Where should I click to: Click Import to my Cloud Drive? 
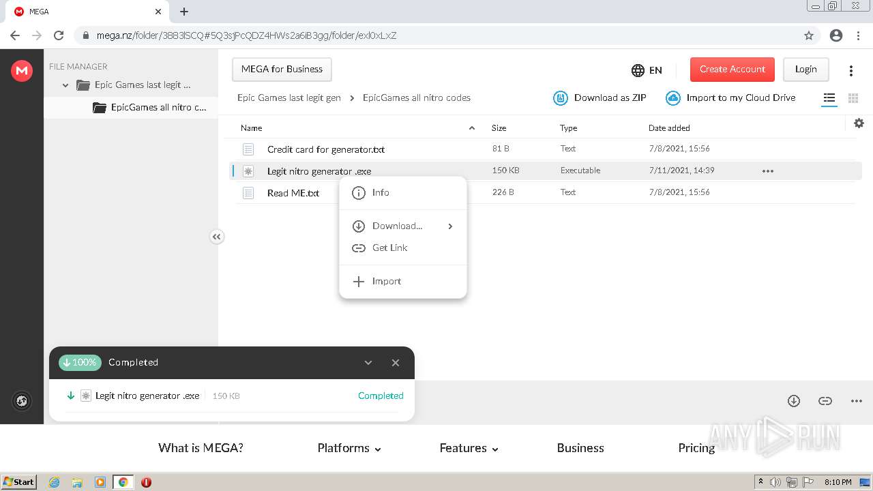click(x=730, y=98)
